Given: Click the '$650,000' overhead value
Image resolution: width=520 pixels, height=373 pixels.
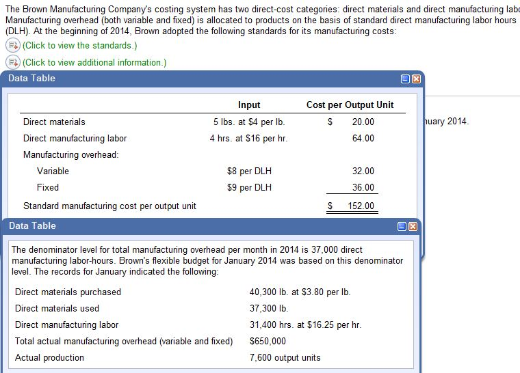Looking at the screenshot, I should 268,341.
